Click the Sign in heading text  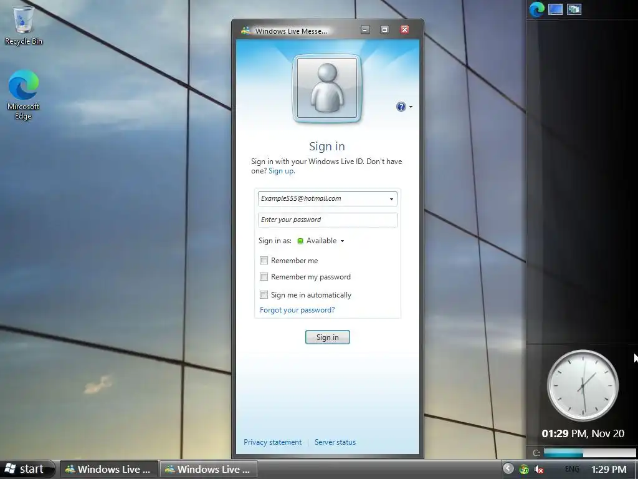tap(326, 146)
